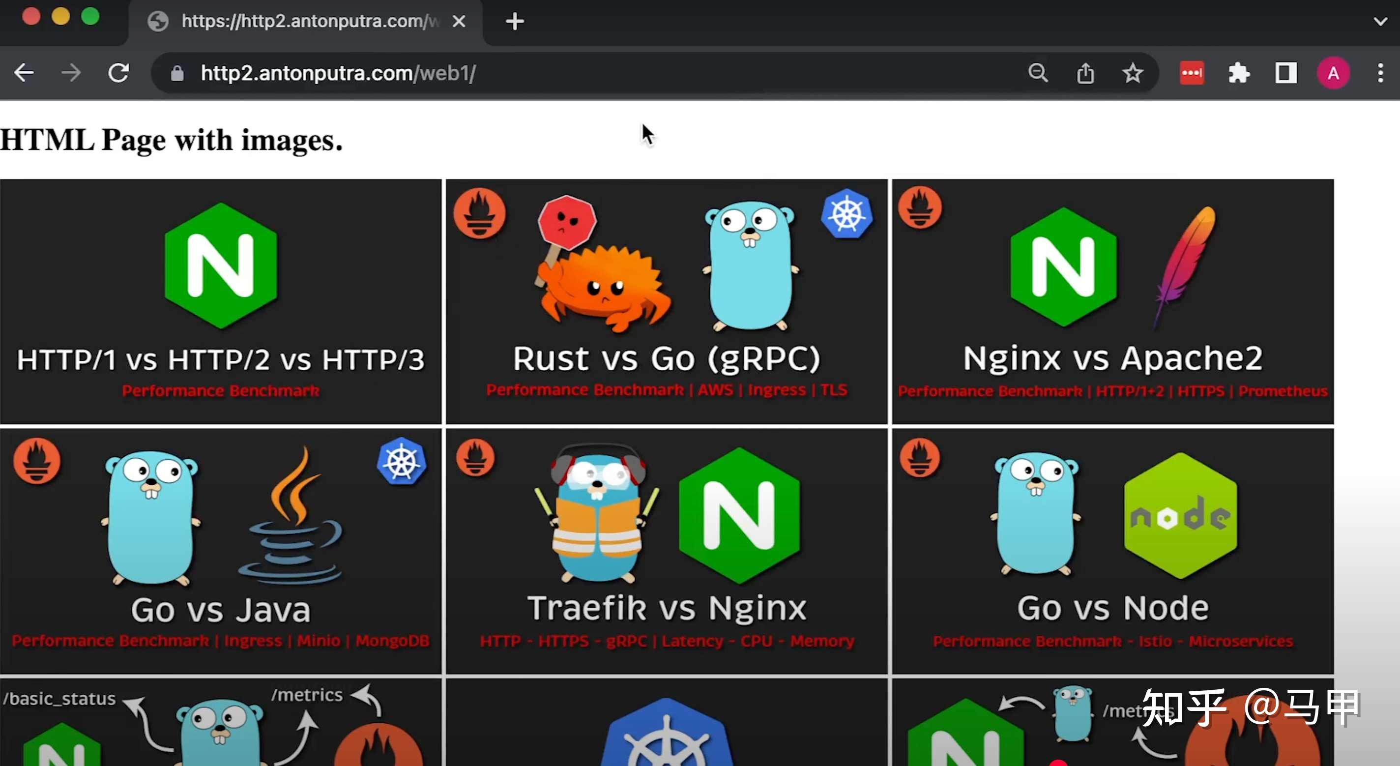Image resolution: width=1400 pixels, height=766 pixels.
Task: Open the profile avatar menu
Action: click(x=1333, y=73)
